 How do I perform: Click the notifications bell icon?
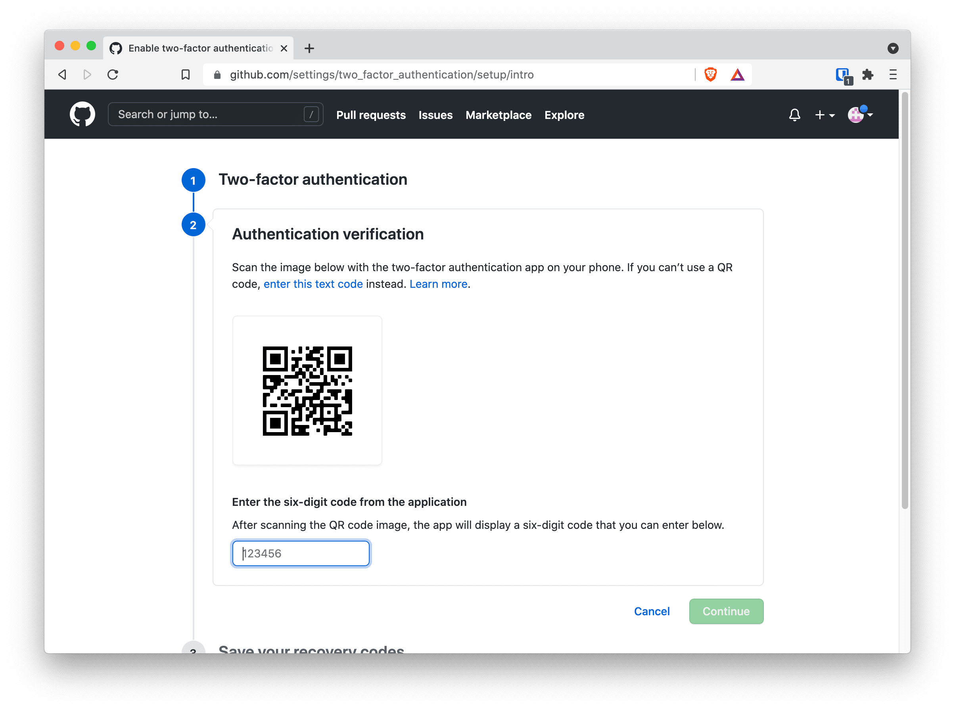[x=795, y=115]
